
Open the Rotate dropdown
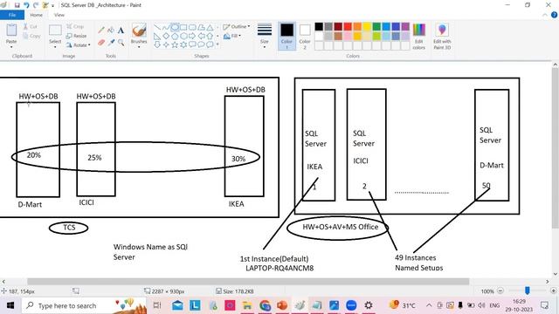[78, 45]
